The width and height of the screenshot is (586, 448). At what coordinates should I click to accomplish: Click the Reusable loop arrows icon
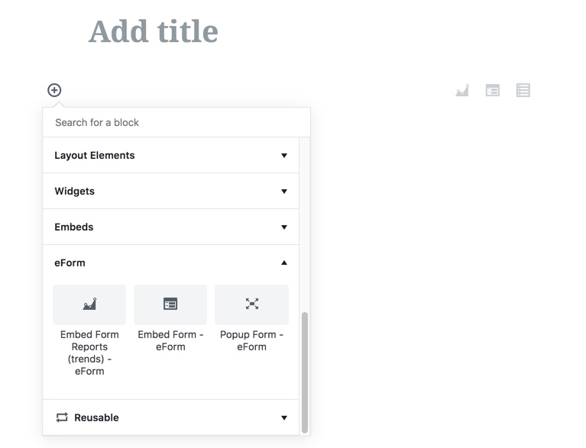(x=62, y=417)
